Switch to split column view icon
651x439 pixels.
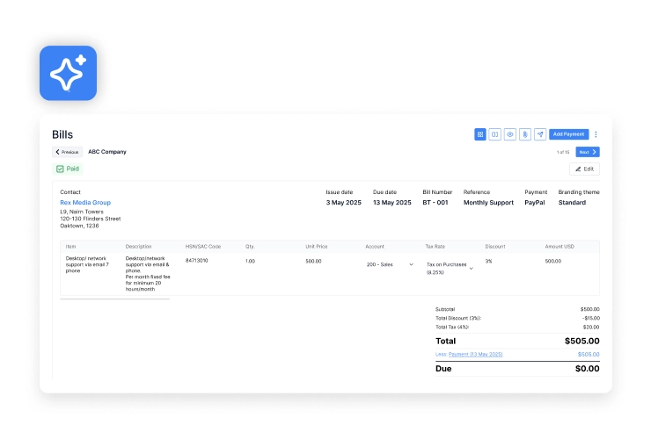pos(495,134)
